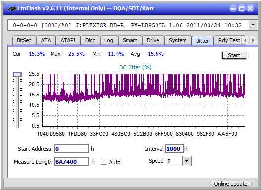Click the vertical jitter scale slider thumb

pyautogui.click(x=17, y=74)
